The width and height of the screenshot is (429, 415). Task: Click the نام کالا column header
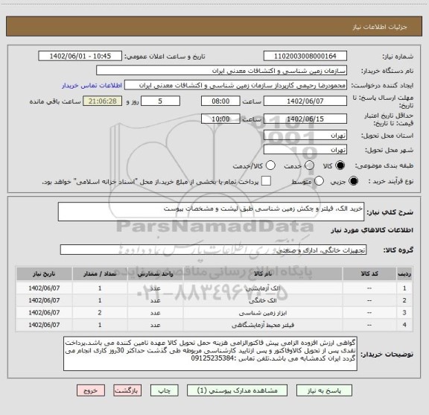pyautogui.click(x=263, y=273)
